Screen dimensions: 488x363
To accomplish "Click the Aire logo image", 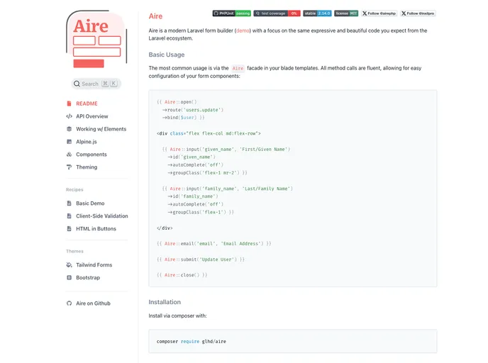I will point(96,39).
